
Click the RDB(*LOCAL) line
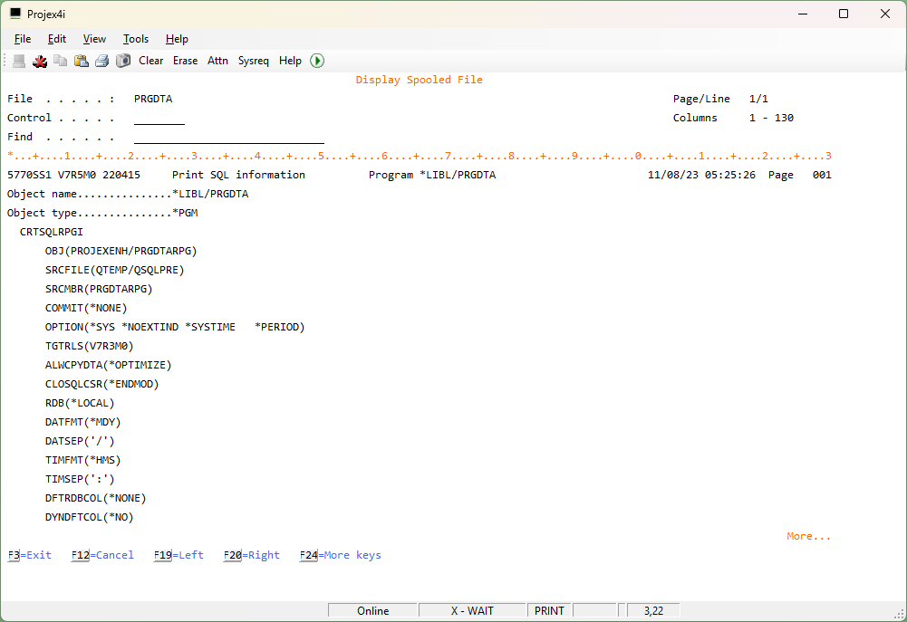(x=80, y=404)
